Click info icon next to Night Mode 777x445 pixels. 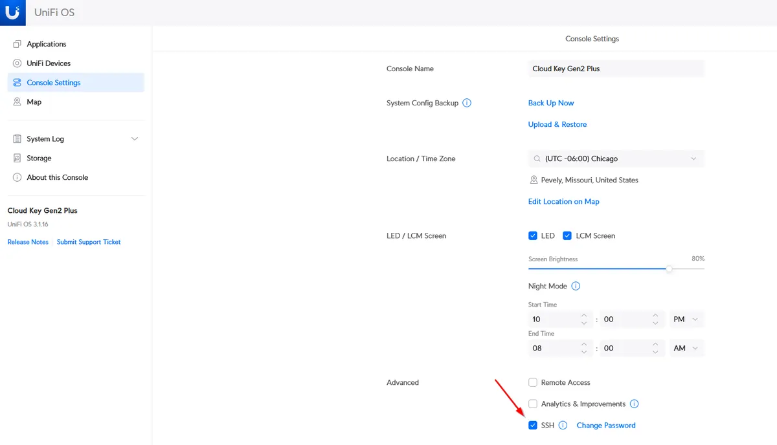point(576,286)
